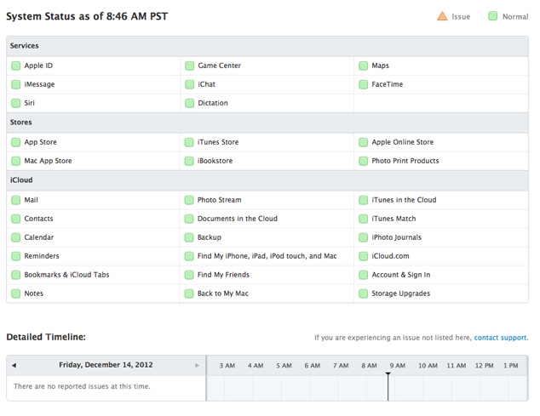
Task: Click the status icon next to Apple Online Store
Action: click(364, 142)
